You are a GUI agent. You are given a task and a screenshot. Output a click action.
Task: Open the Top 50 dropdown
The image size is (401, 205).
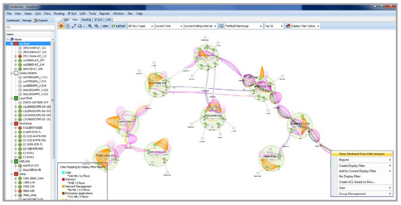click(x=274, y=26)
